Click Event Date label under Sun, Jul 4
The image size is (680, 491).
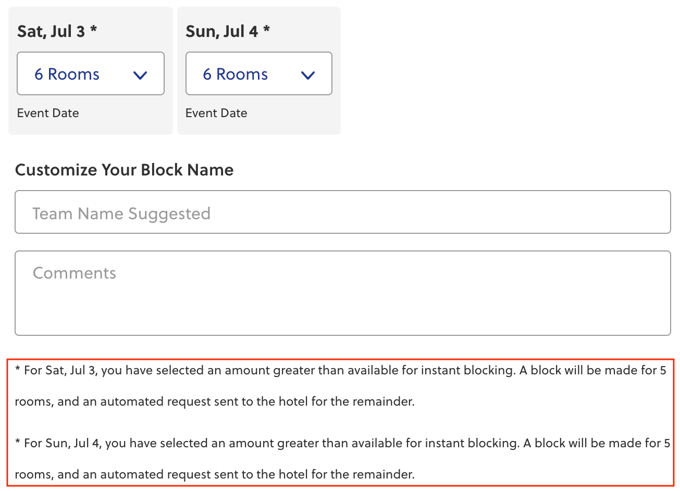point(216,113)
